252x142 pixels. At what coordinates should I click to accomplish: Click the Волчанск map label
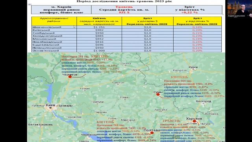[212, 114]
